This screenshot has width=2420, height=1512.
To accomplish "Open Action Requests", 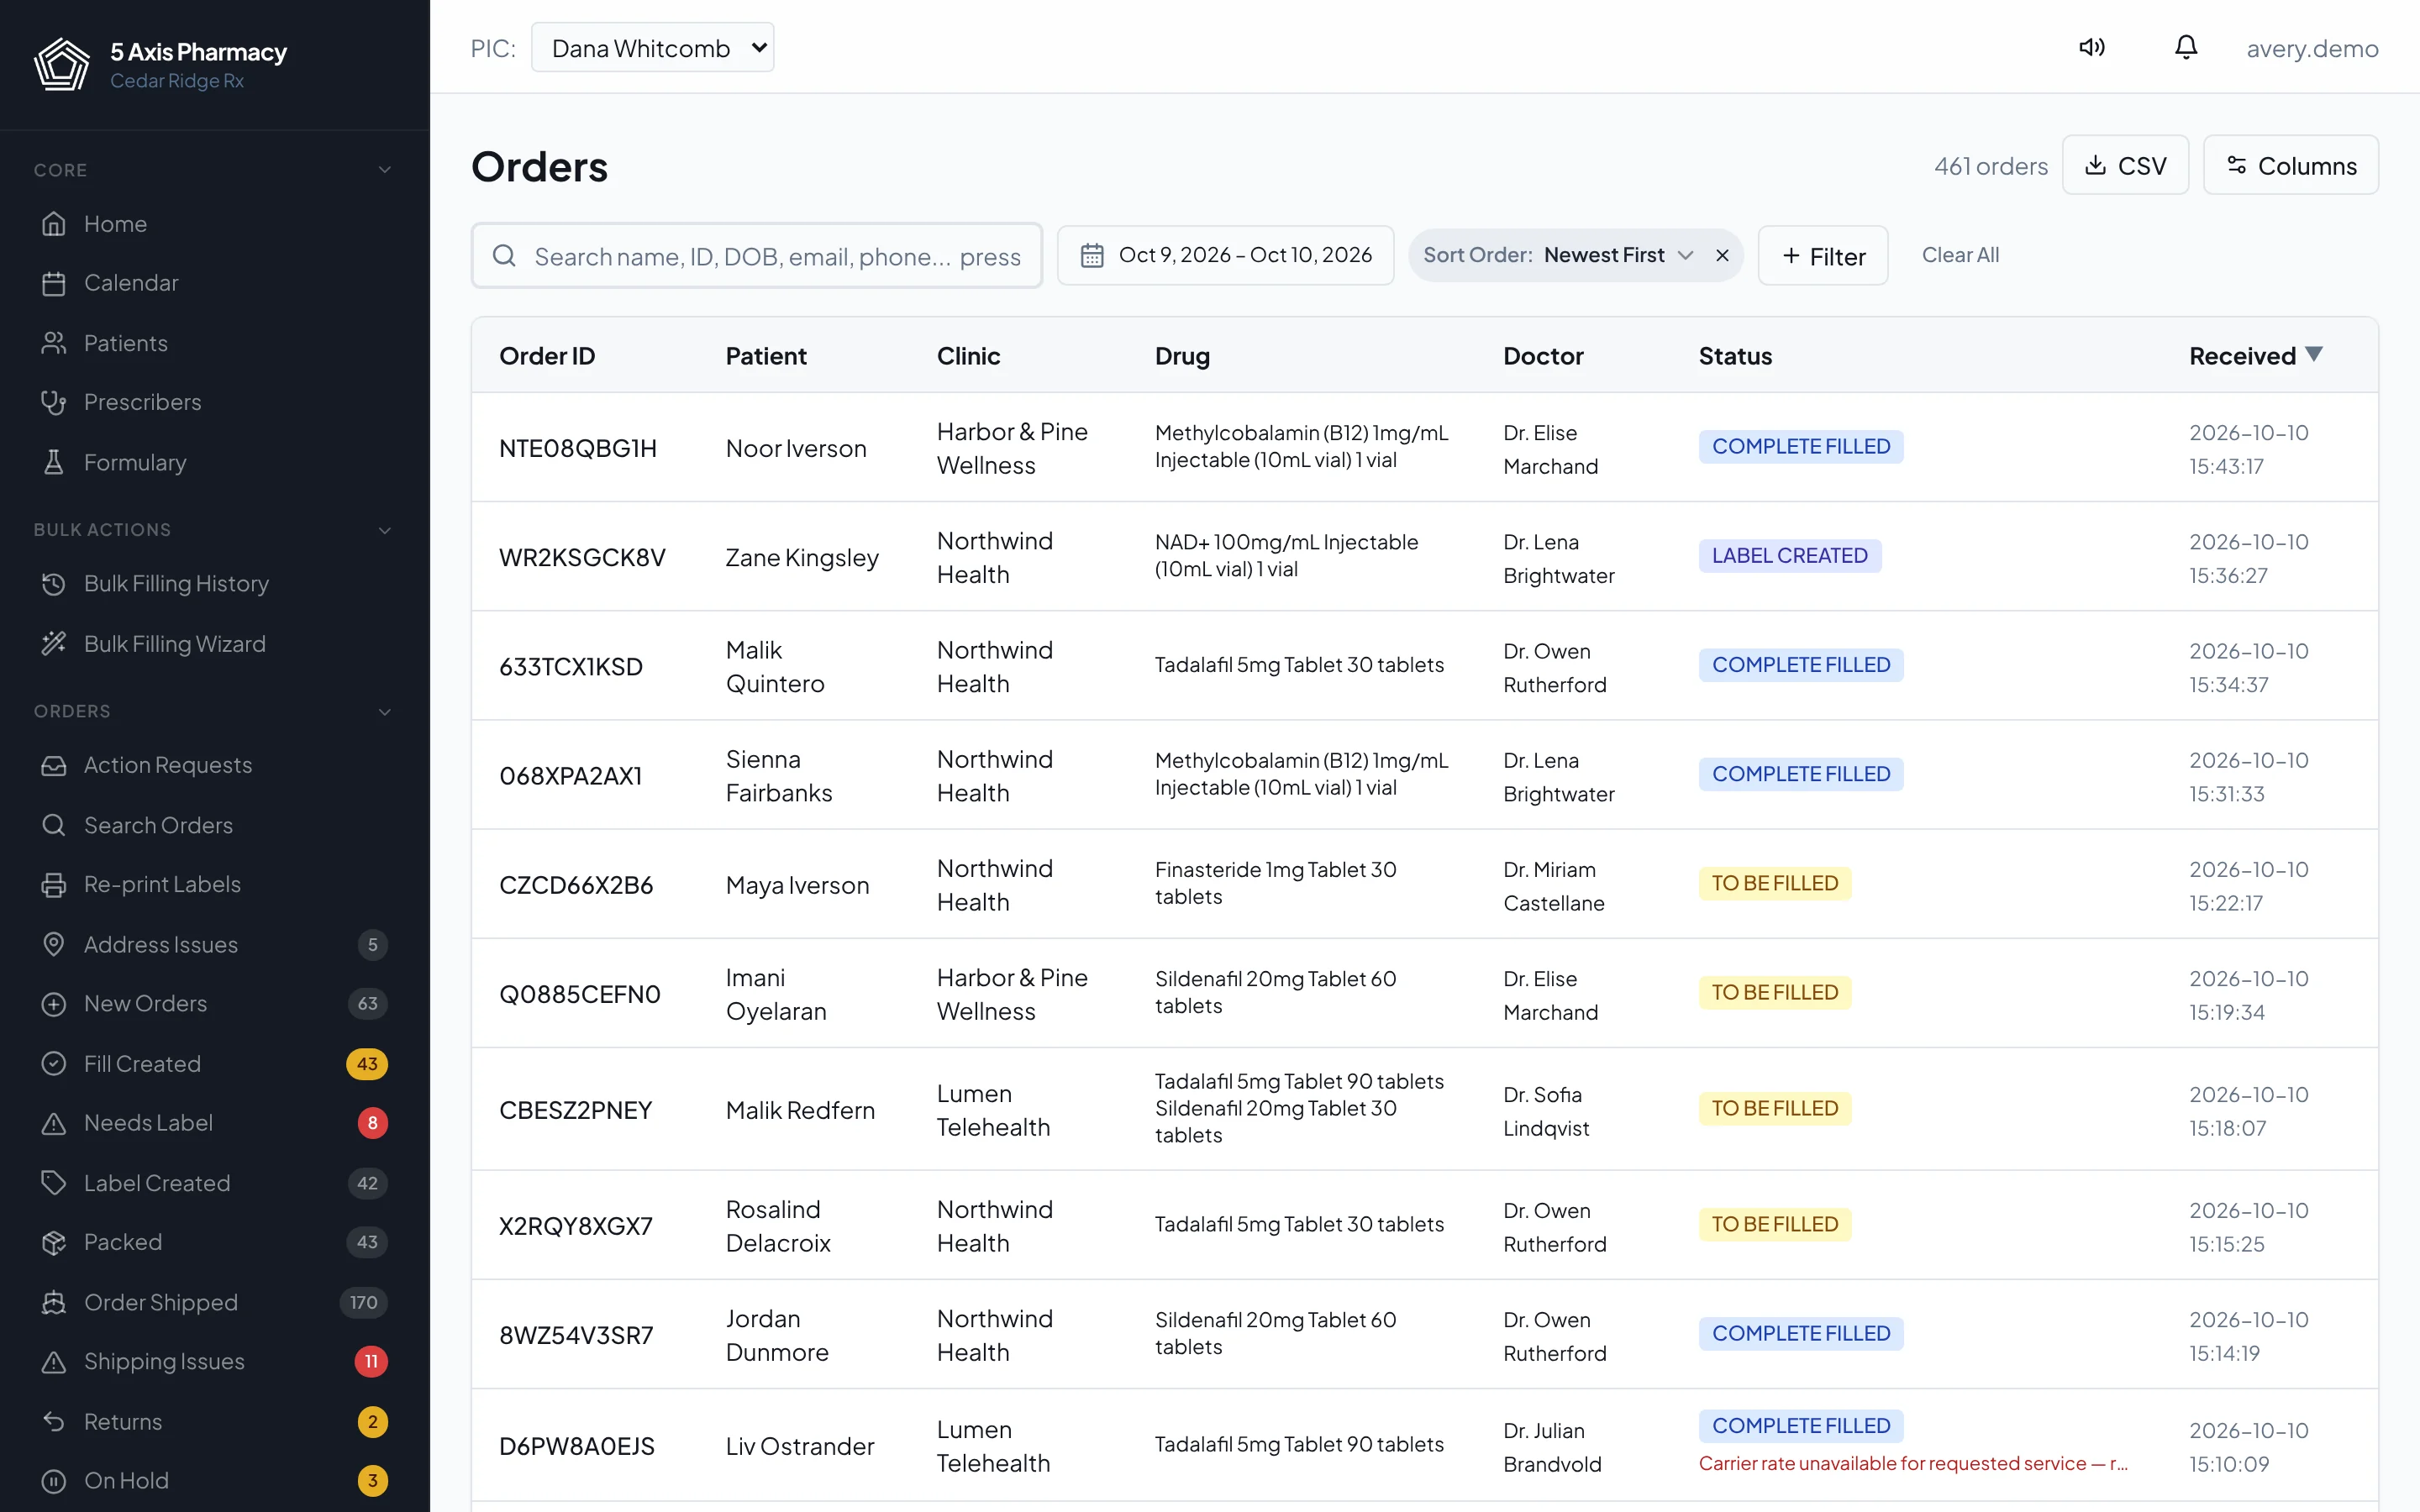I will click(215, 765).
